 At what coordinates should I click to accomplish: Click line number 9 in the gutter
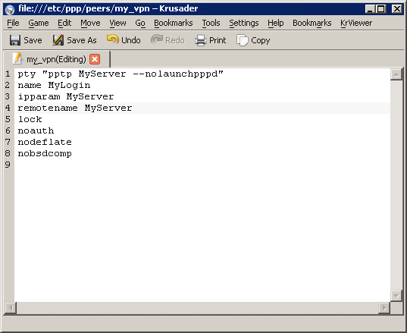coord(8,165)
